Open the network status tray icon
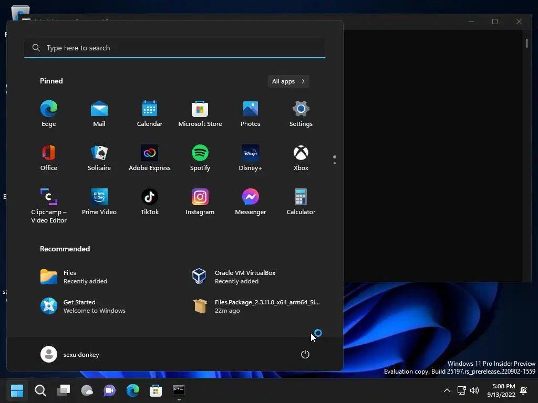Screen dimensions: 538x403 [x=461, y=390]
